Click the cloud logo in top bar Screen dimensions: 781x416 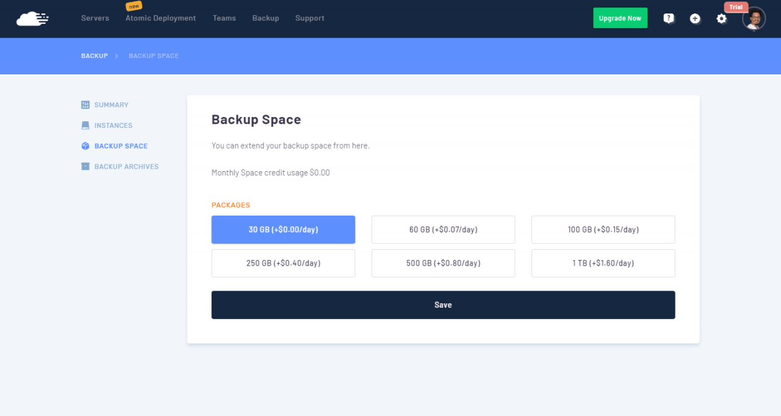pyautogui.click(x=32, y=18)
